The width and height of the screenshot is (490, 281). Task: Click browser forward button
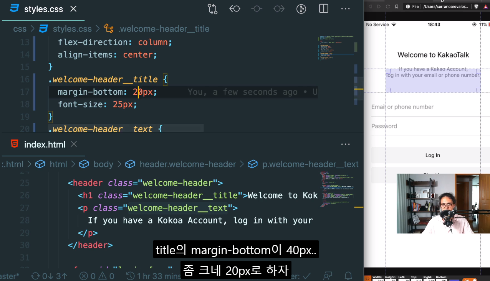(379, 7)
